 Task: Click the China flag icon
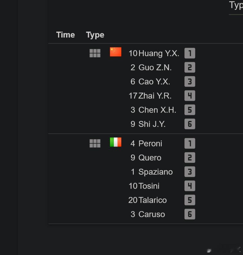click(115, 52)
